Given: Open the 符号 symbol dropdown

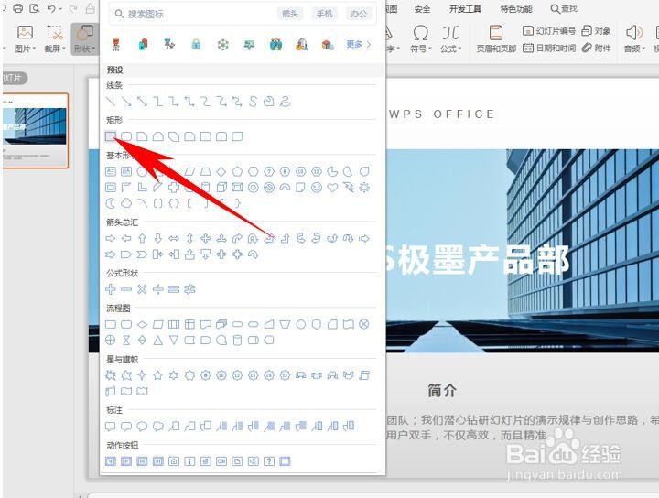Looking at the screenshot, I should coord(421,38).
